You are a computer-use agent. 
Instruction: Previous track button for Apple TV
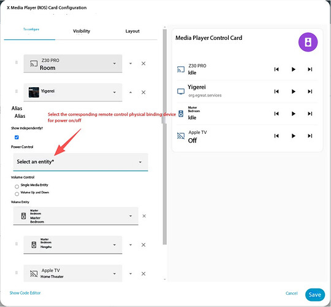coord(276,136)
